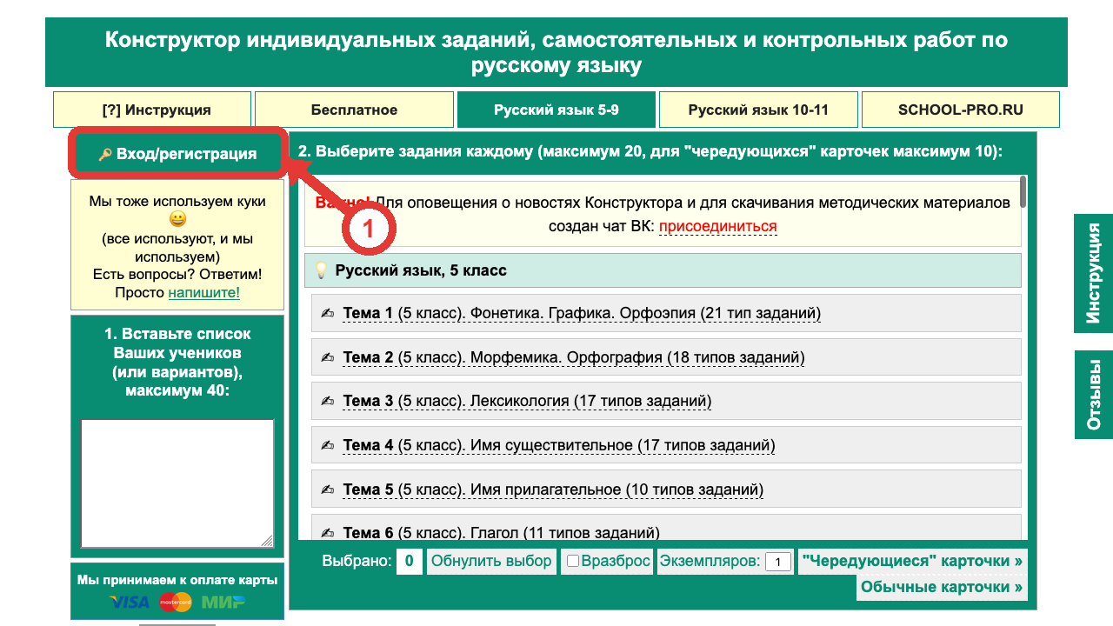Follow the присоединиться link to VK chat
The image size is (1113, 626).
click(x=717, y=226)
